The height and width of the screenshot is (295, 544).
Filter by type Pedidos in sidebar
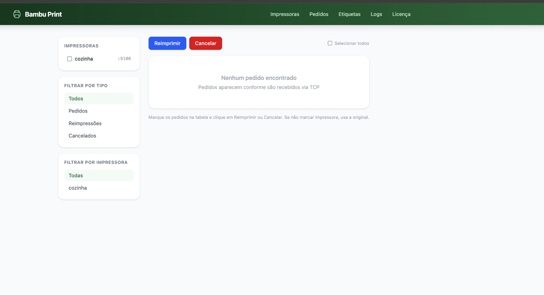coord(99,111)
